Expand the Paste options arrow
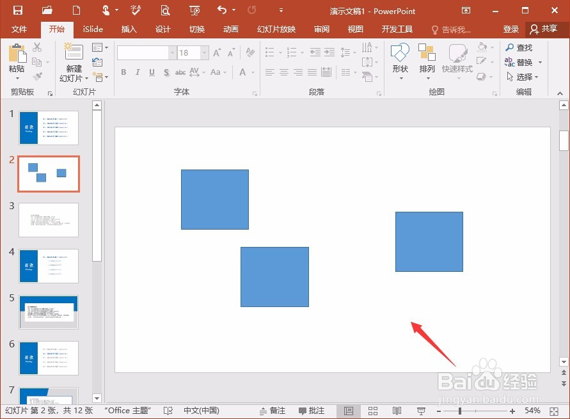 [17, 78]
